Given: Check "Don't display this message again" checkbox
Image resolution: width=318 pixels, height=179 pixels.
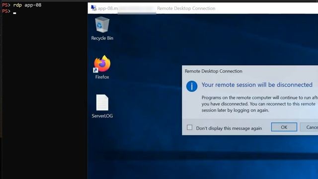Looking at the screenshot, I should 189,127.
